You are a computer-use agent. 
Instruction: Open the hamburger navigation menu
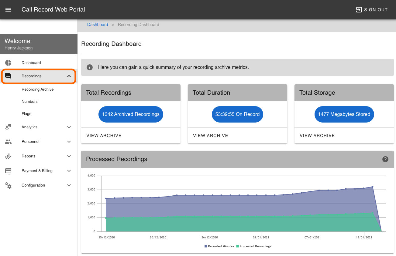(8, 10)
